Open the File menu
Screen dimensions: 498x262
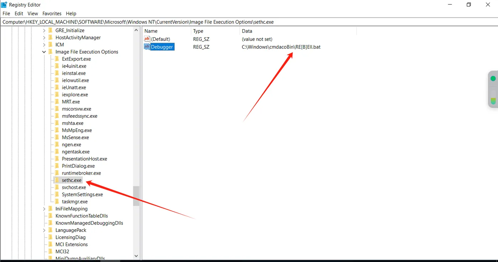click(6, 14)
